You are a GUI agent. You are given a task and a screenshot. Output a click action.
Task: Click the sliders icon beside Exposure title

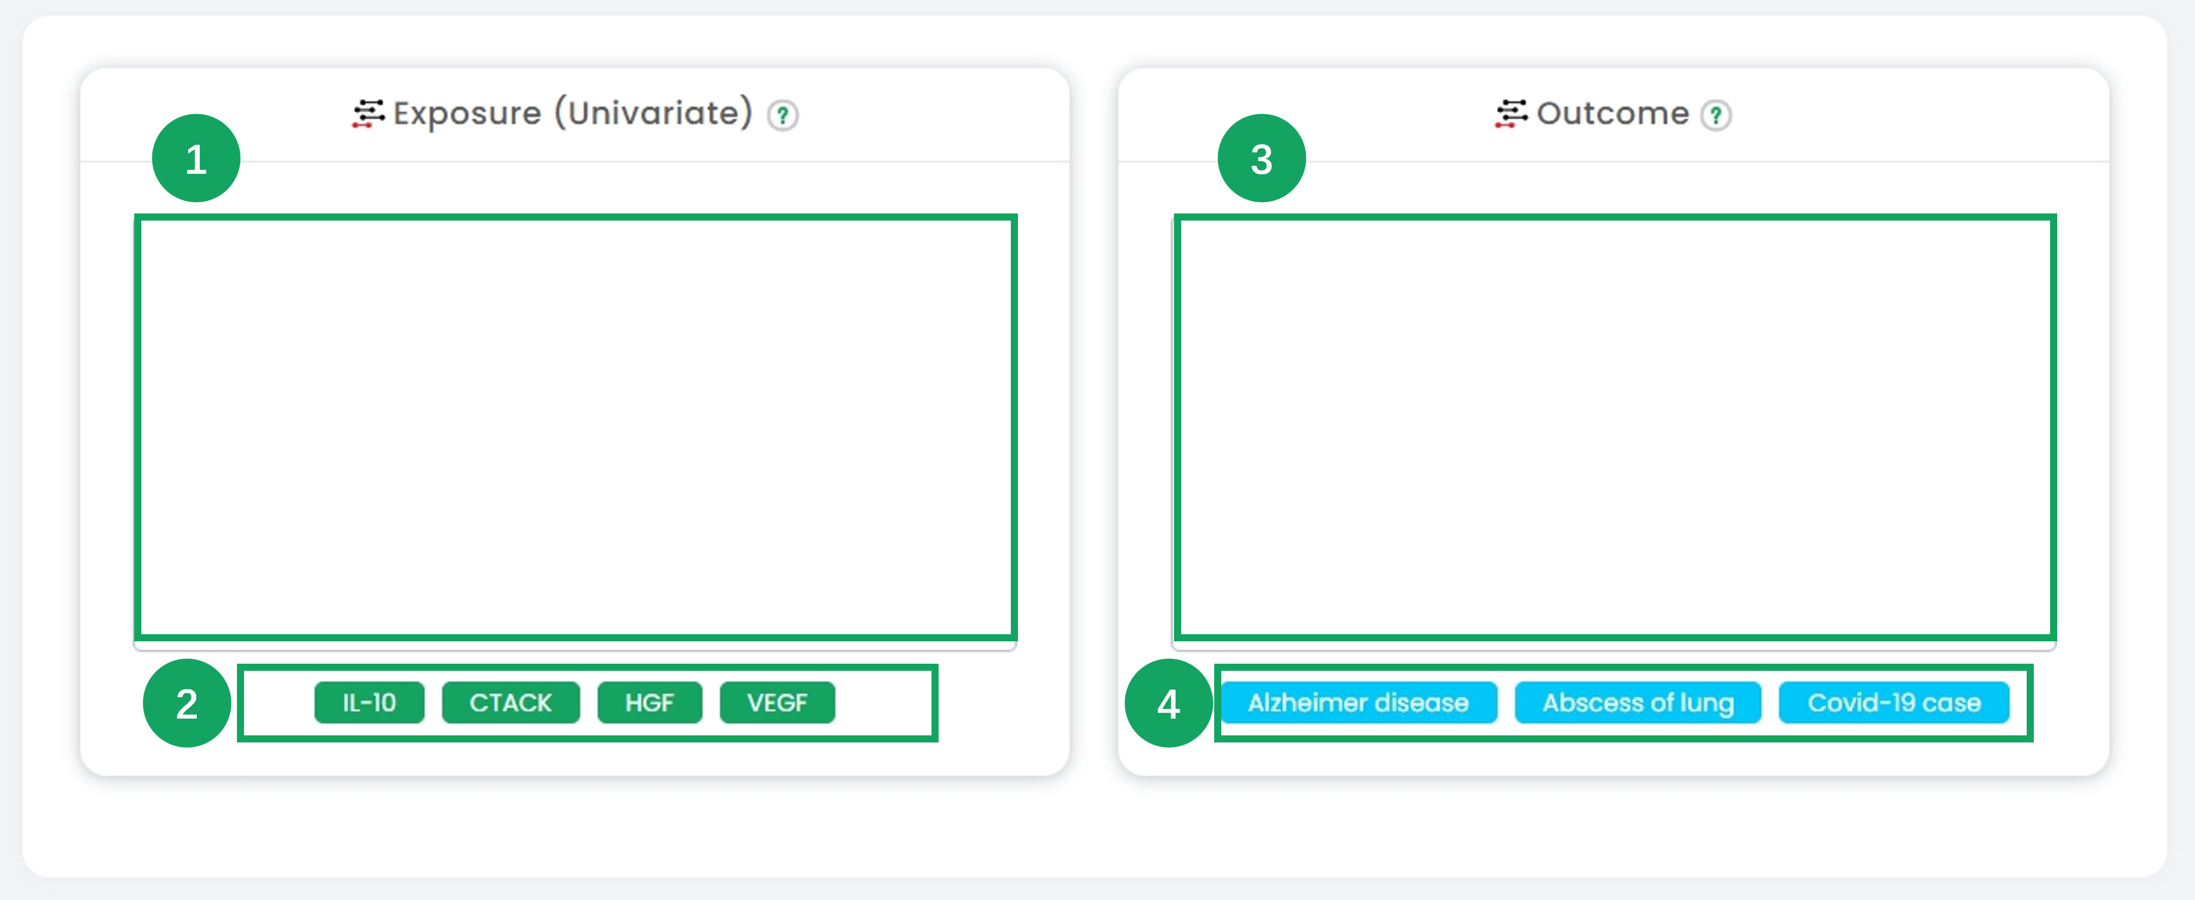pyautogui.click(x=368, y=113)
